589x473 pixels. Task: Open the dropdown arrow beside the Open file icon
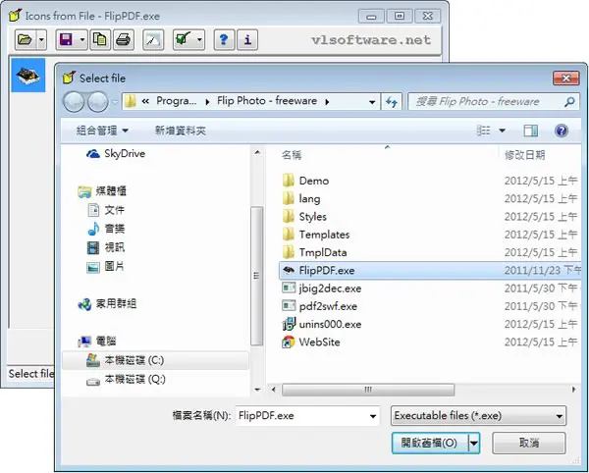(x=41, y=39)
